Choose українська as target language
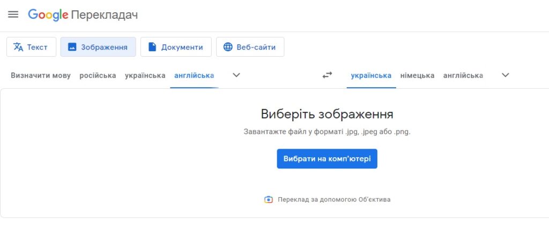Image resolution: width=549 pixels, height=247 pixels. [x=371, y=75]
